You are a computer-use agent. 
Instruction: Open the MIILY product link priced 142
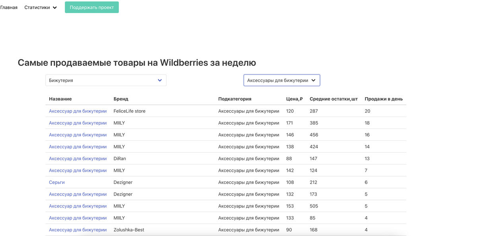pos(78,171)
